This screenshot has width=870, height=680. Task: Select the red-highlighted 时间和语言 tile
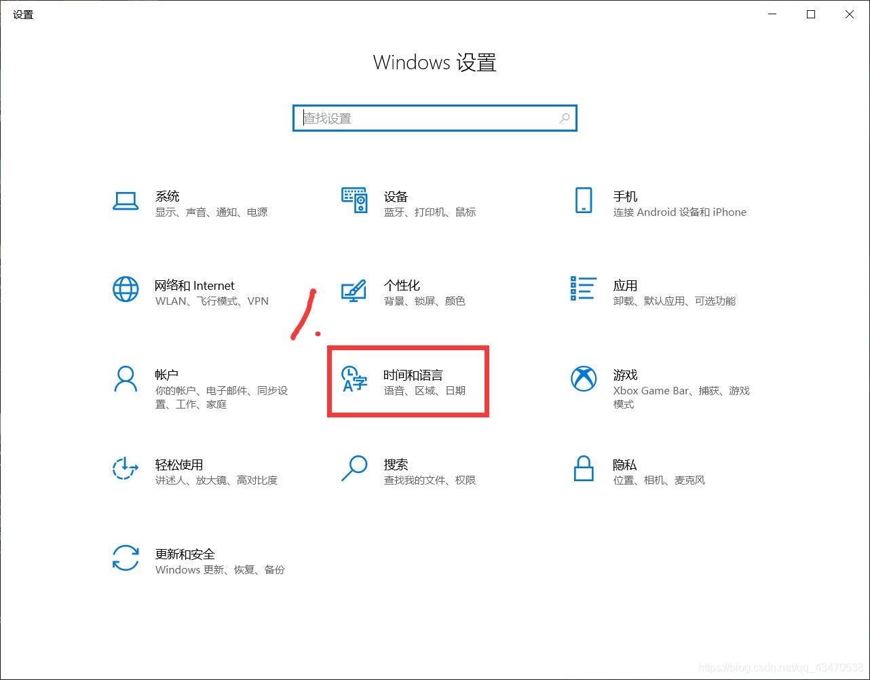point(407,381)
